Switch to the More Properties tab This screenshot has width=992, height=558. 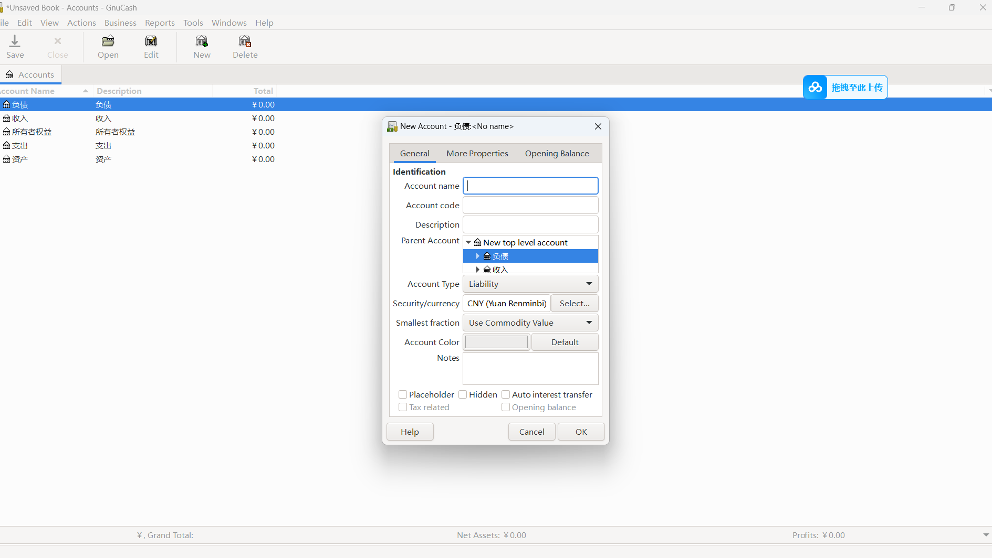coord(477,153)
